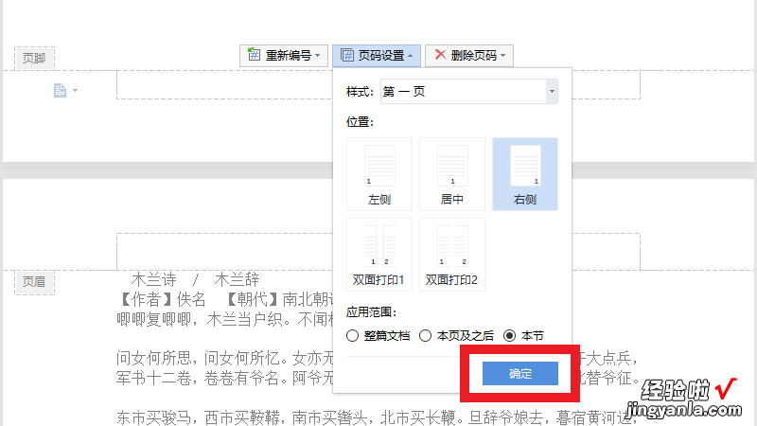This screenshot has width=757, height=426.
Task: Open the 删除页码 delete page number menu
Action: point(468,56)
